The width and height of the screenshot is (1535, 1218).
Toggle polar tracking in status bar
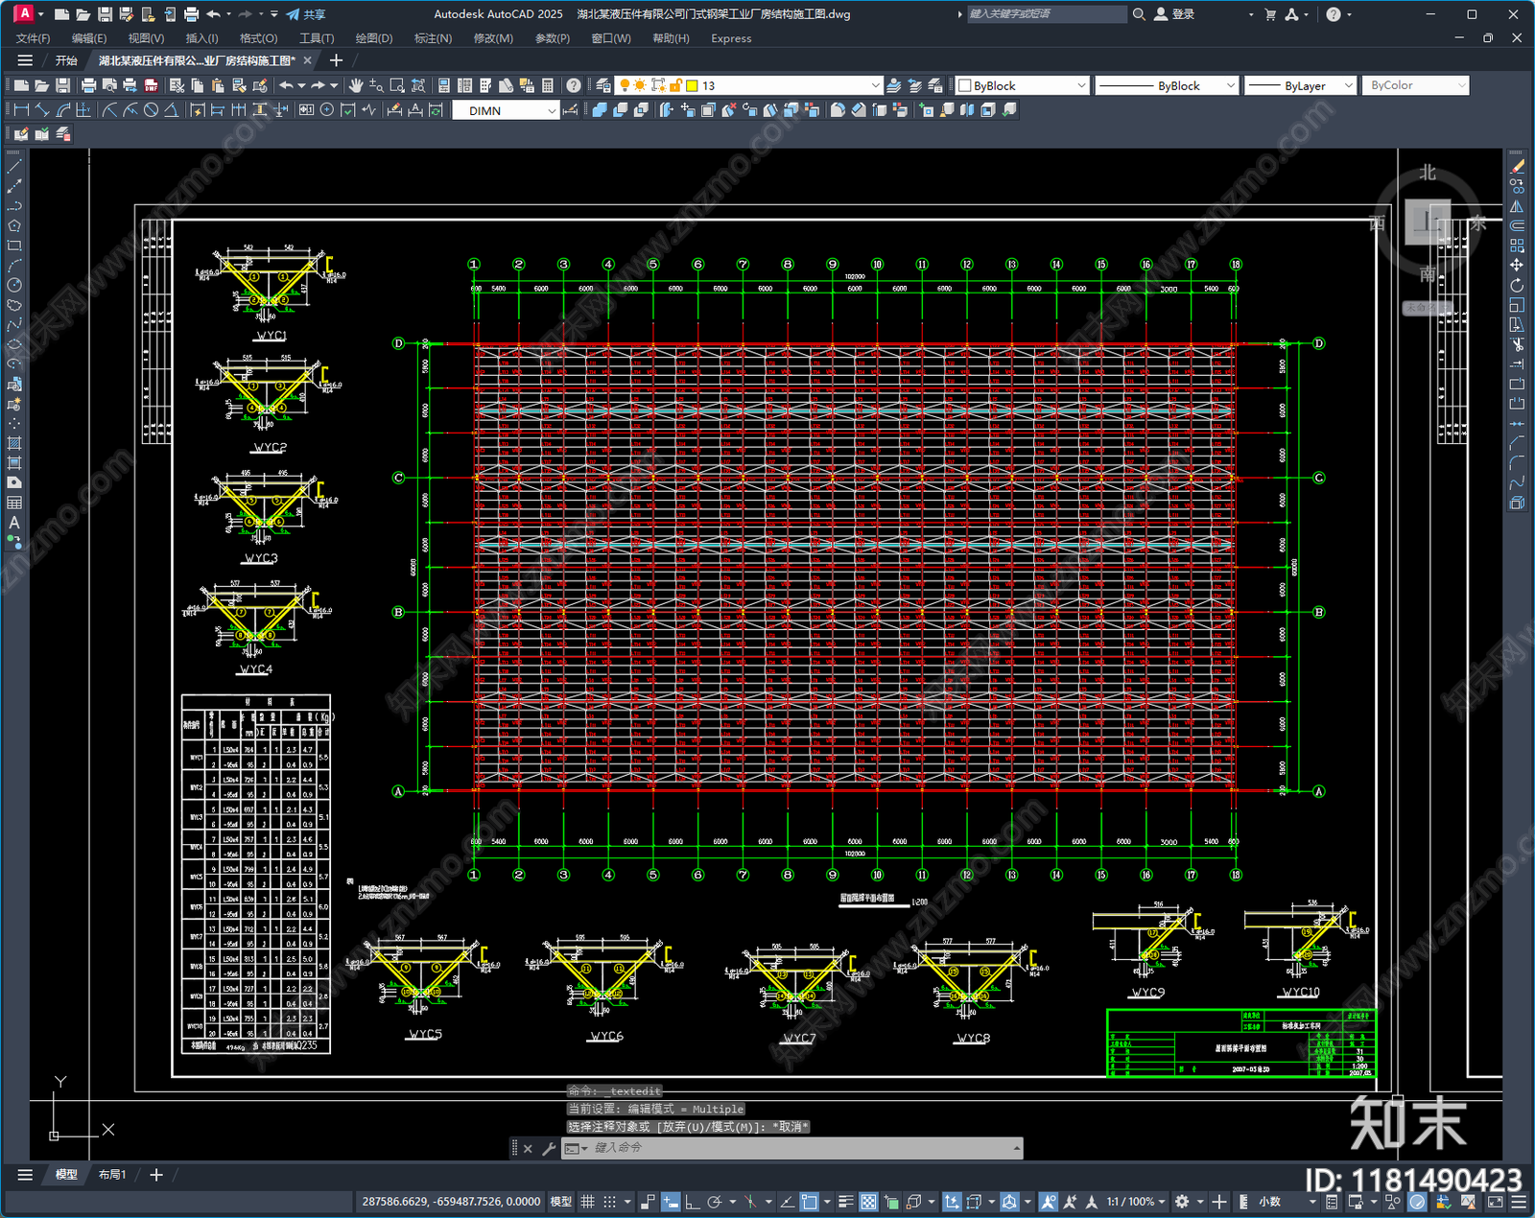click(x=714, y=1202)
